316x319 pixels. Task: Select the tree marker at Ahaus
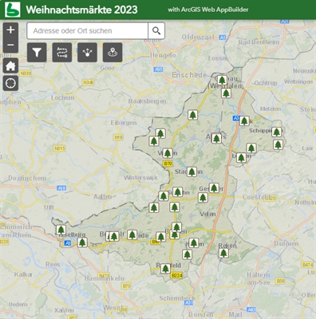pyautogui.click(x=216, y=138)
